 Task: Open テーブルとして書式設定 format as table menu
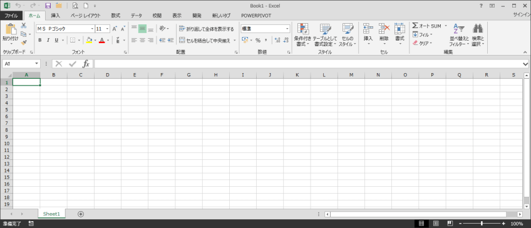pos(325,35)
